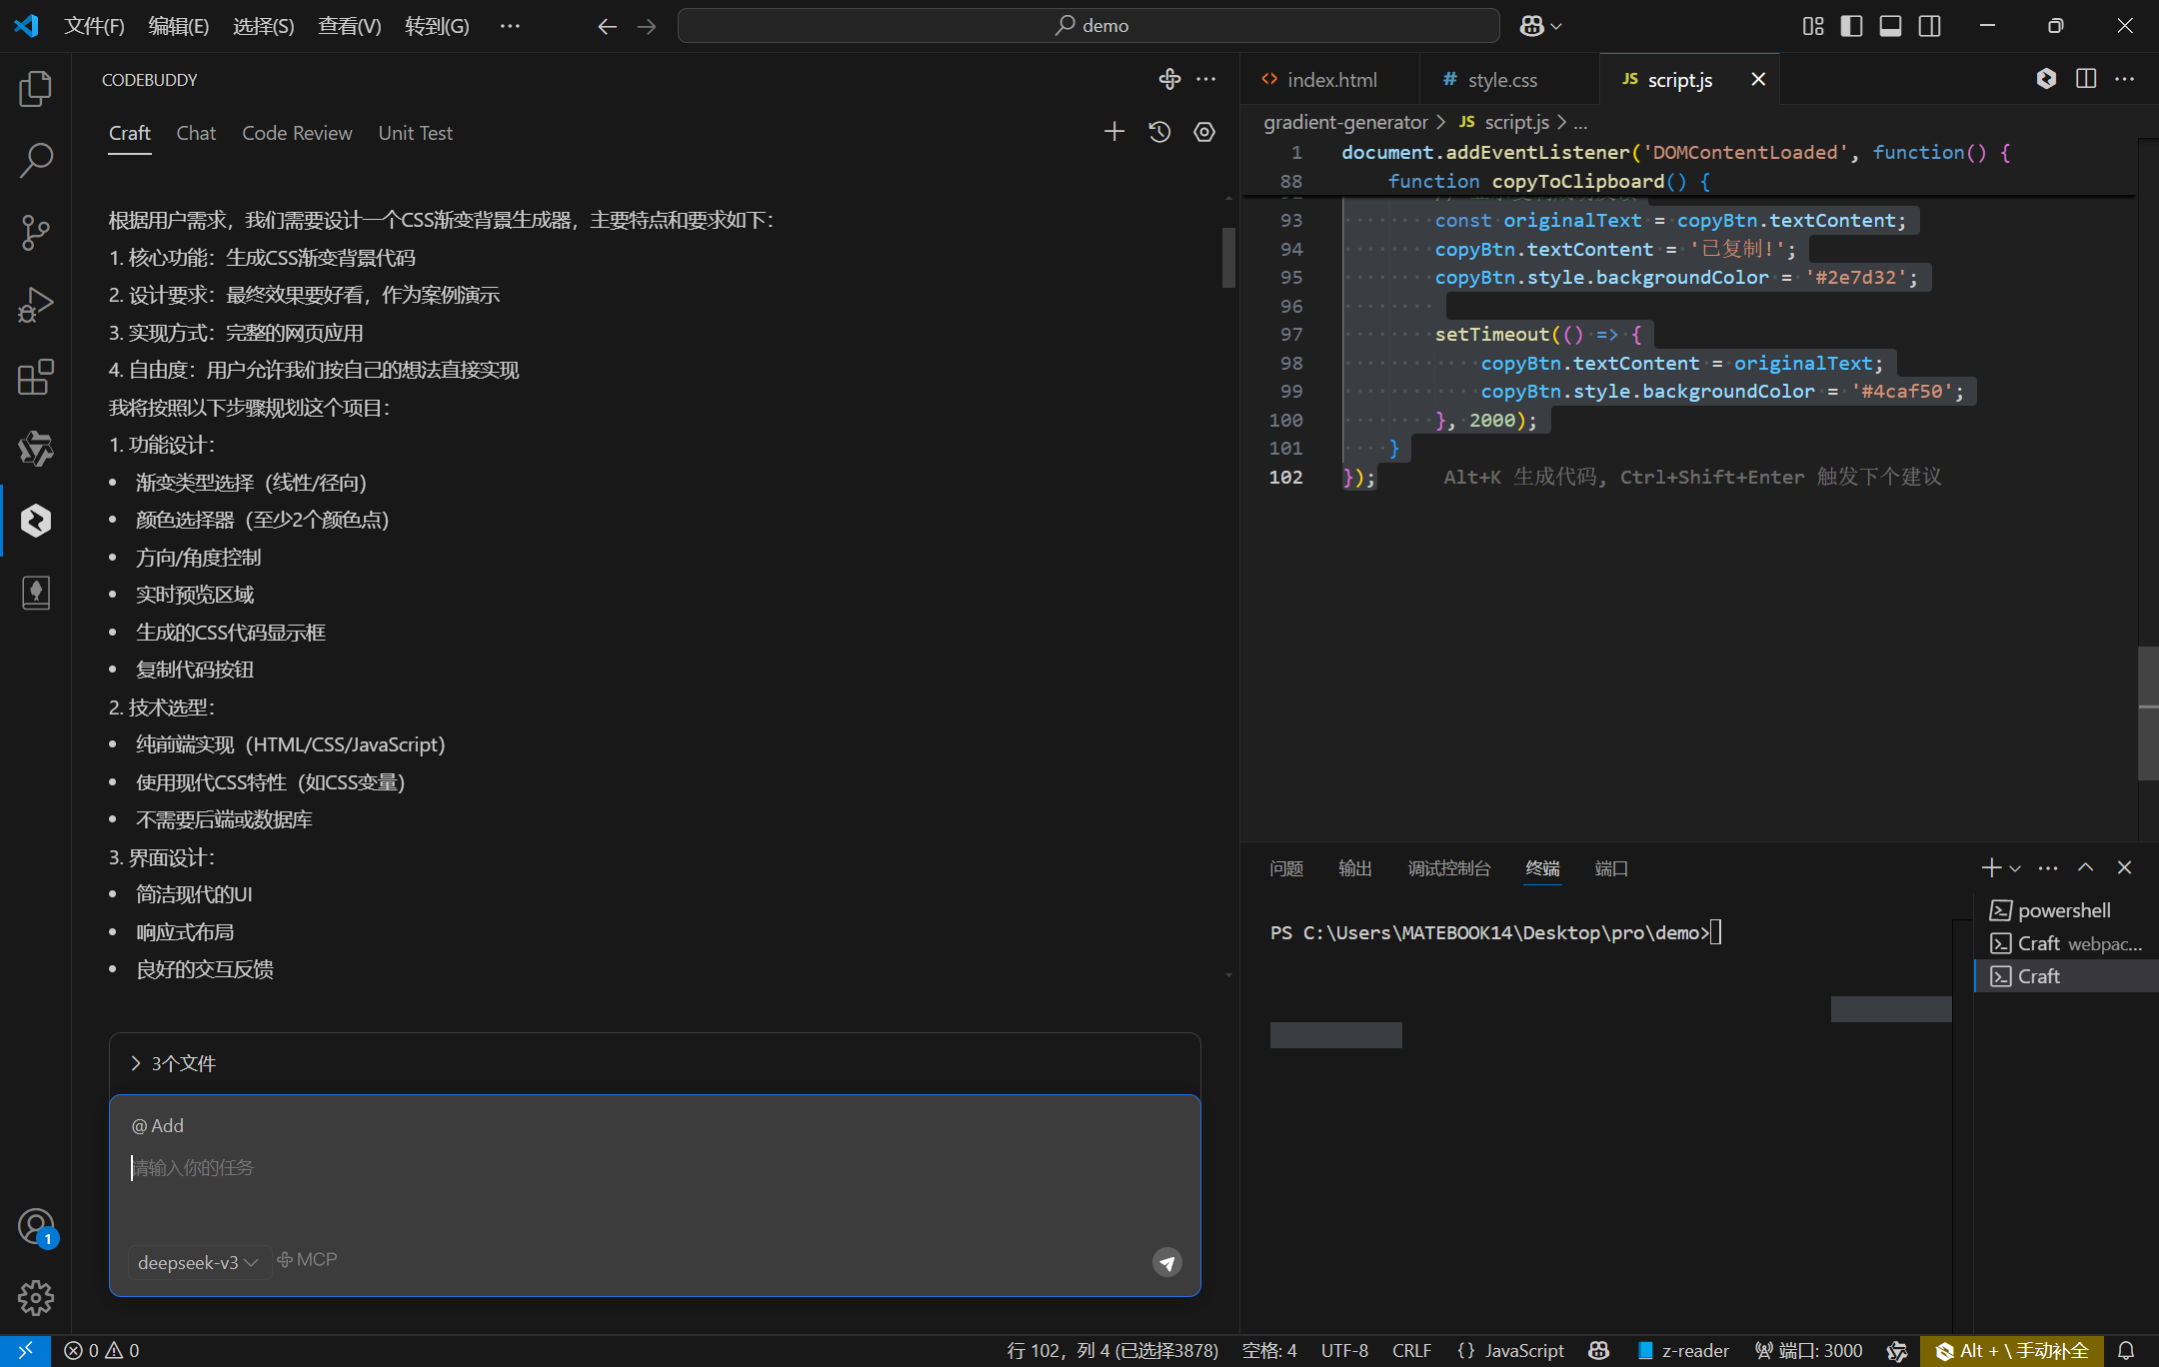
Task: Open the Extensions view icon
Action: [x=35, y=377]
